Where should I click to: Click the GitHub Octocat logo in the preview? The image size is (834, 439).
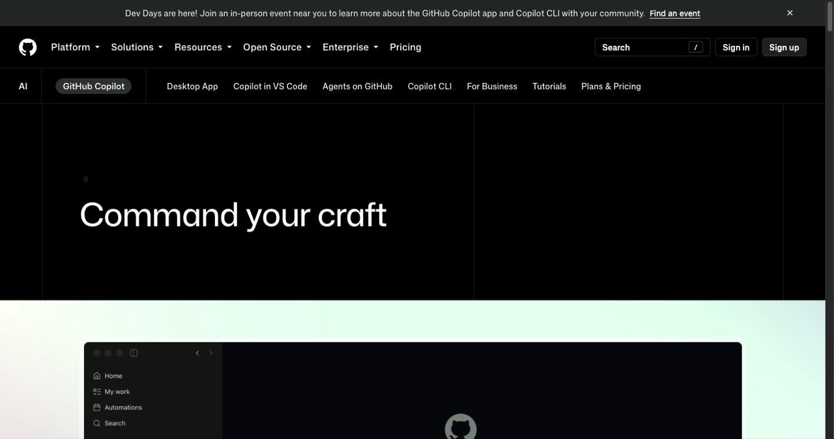coord(461,427)
